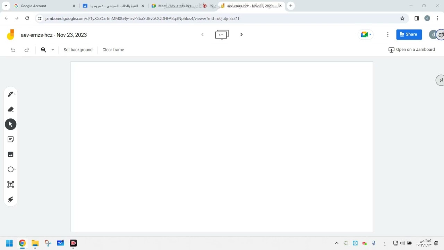This screenshot has width=444, height=250.
Task: Expand the frame bar thumbnail 1/1
Action: (x=222, y=35)
